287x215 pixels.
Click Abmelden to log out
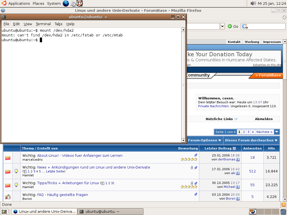(264, 119)
